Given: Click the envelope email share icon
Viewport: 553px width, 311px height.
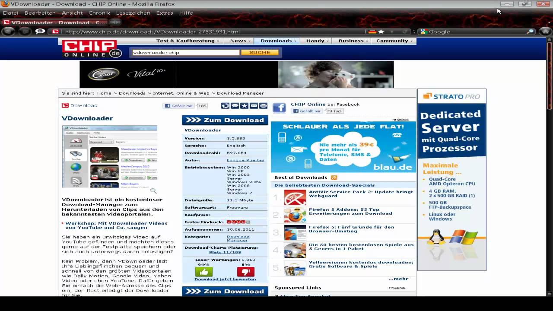Looking at the screenshot, I should tap(254, 106).
